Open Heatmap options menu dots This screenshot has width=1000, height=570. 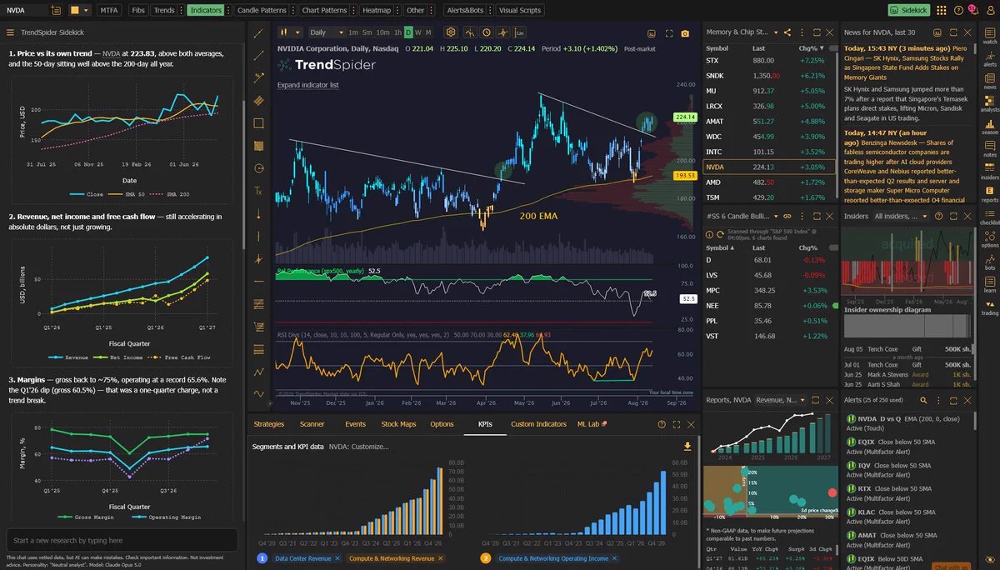click(x=398, y=10)
